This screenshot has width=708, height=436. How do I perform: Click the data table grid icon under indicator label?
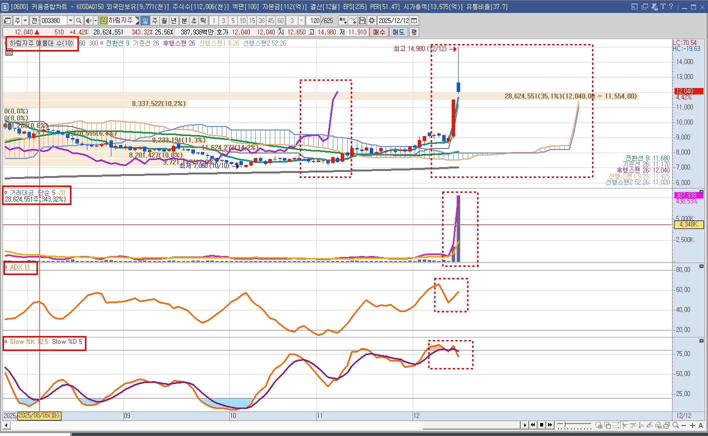coord(8,51)
